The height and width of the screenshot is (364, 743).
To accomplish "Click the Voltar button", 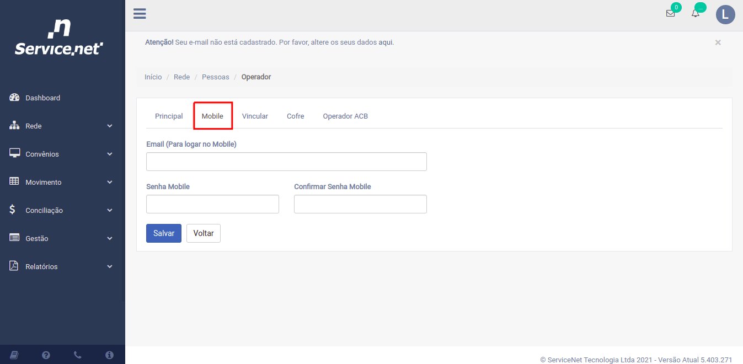I will [x=203, y=233].
